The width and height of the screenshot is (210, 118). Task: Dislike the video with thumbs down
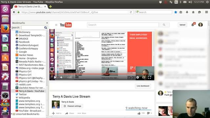coord(148,113)
